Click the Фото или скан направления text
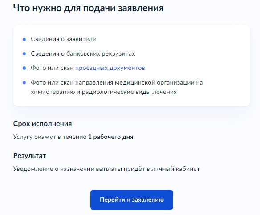The image size is (260, 215). [72, 82]
